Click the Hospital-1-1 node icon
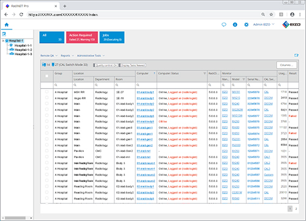 point(11,45)
